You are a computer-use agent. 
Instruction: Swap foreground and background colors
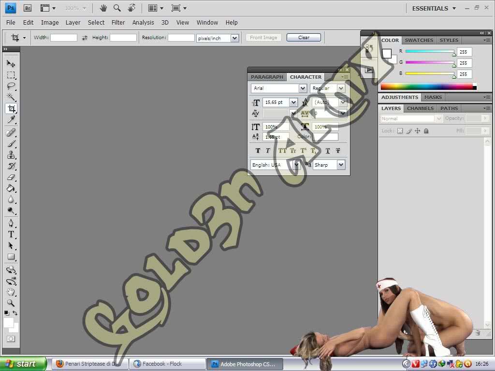coord(15,313)
